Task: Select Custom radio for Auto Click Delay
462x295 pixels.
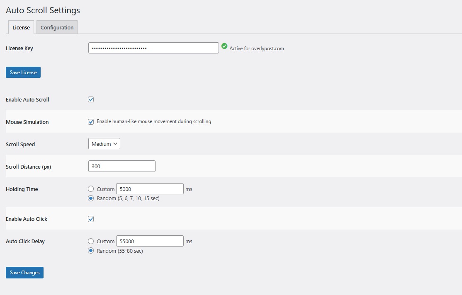Action: click(x=91, y=241)
